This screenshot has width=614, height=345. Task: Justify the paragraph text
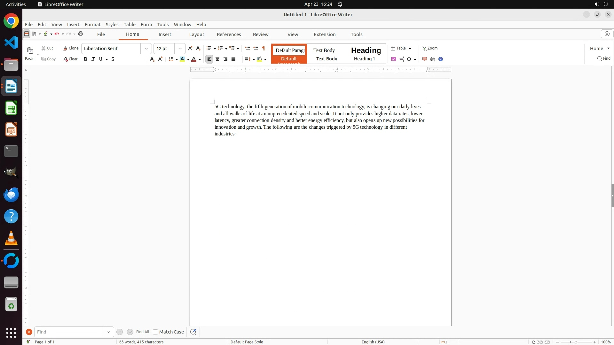[x=233, y=59]
